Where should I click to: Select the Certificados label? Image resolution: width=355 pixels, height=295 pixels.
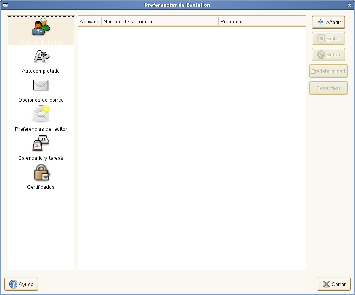[x=41, y=187]
